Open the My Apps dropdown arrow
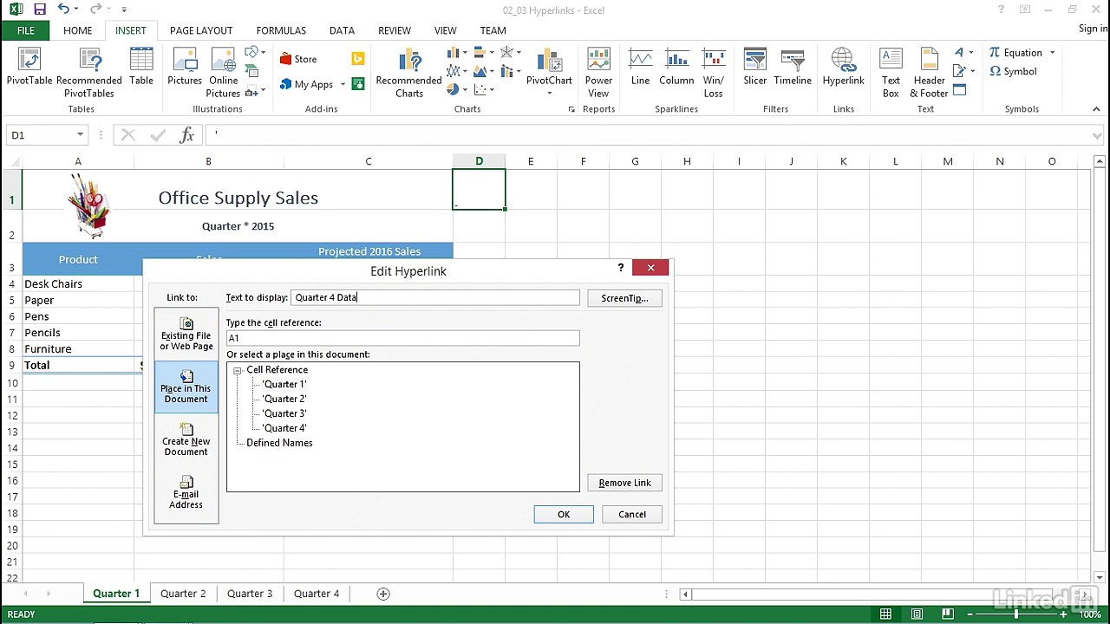This screenshot has width=1110, height=624. point(343,84)
